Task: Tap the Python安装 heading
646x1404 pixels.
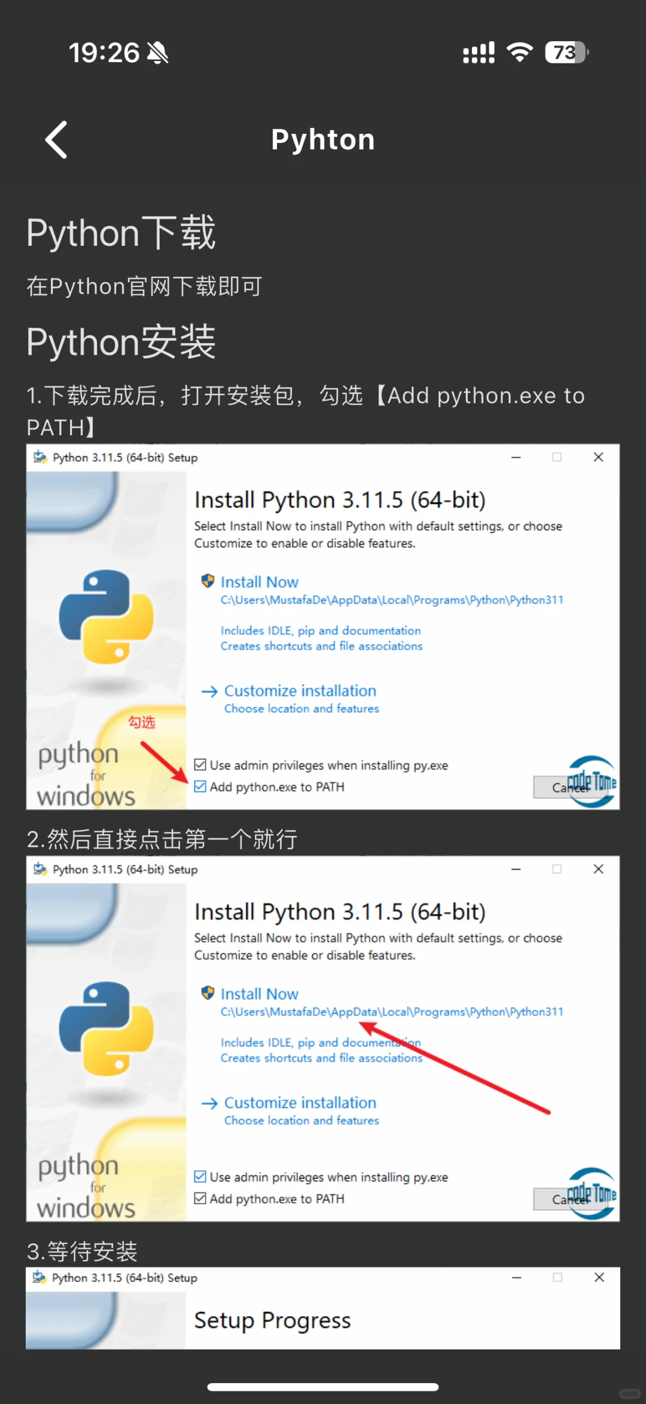Action: coord(121,342)
